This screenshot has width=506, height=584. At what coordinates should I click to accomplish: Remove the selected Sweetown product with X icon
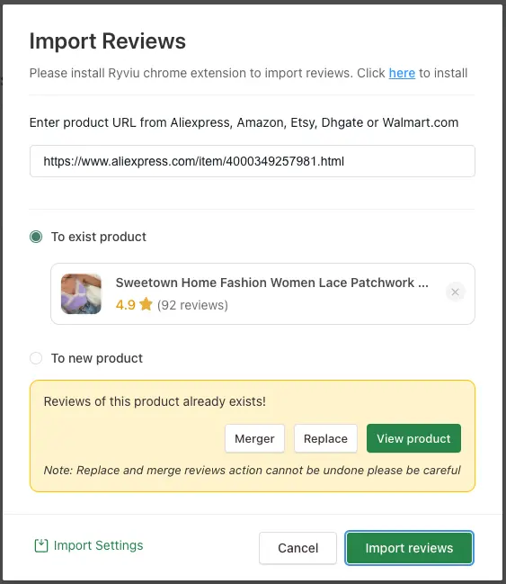[455, 292]
